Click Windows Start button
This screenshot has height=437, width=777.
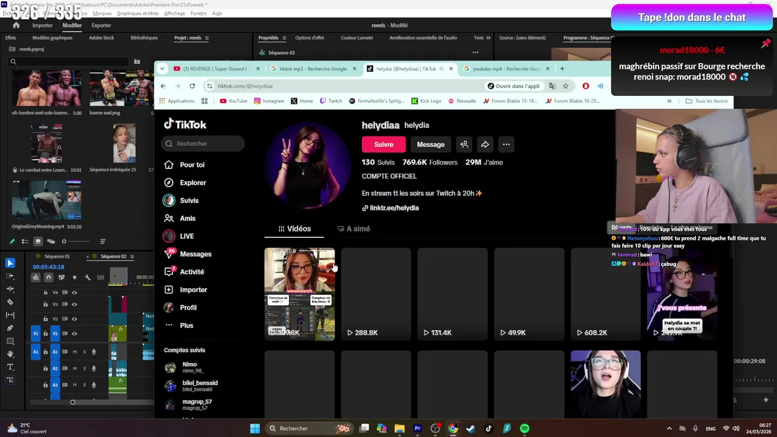(255, 429)
